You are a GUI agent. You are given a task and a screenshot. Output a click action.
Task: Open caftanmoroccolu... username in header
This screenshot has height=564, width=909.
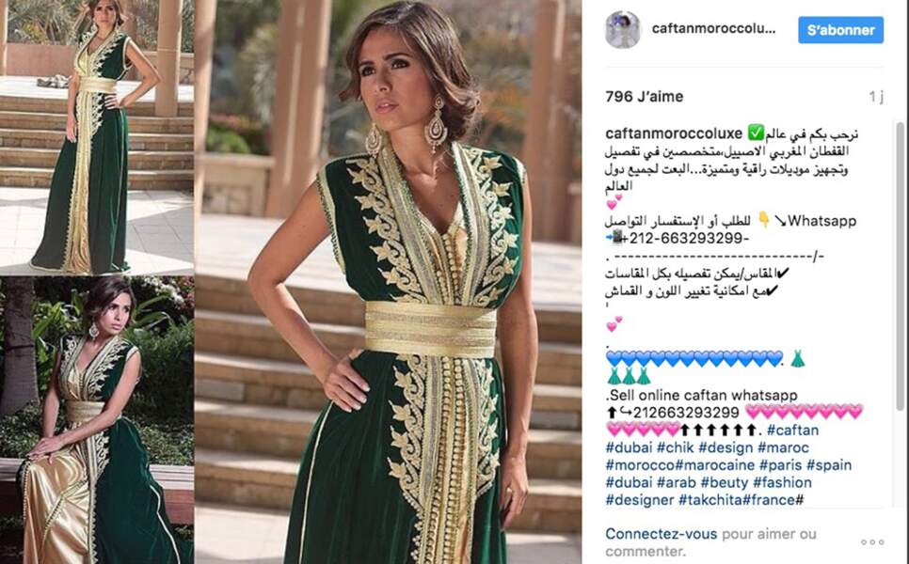(713, 29)
